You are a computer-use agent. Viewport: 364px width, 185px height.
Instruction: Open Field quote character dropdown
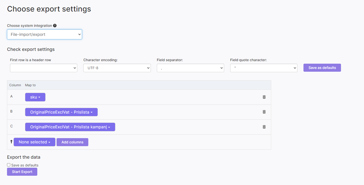pyautogui.click(x=264, y=68)
